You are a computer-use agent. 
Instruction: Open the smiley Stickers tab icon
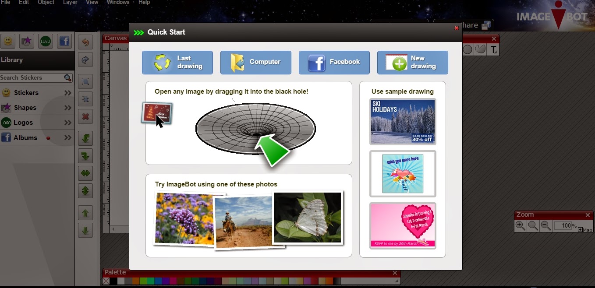pos(8,41)
